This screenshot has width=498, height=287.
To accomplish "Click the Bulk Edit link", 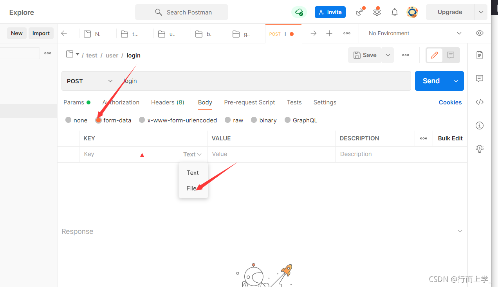I will click(x=450, y=138).
